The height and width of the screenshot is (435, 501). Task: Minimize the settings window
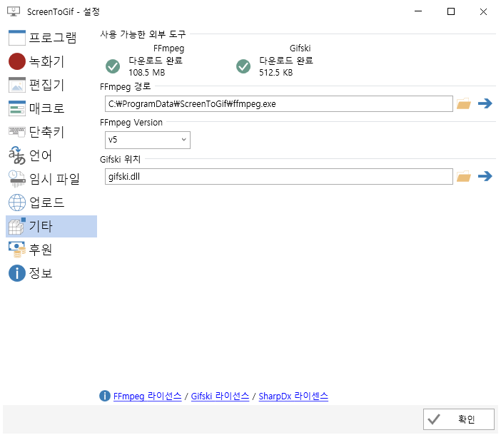[x=418, y=12]
